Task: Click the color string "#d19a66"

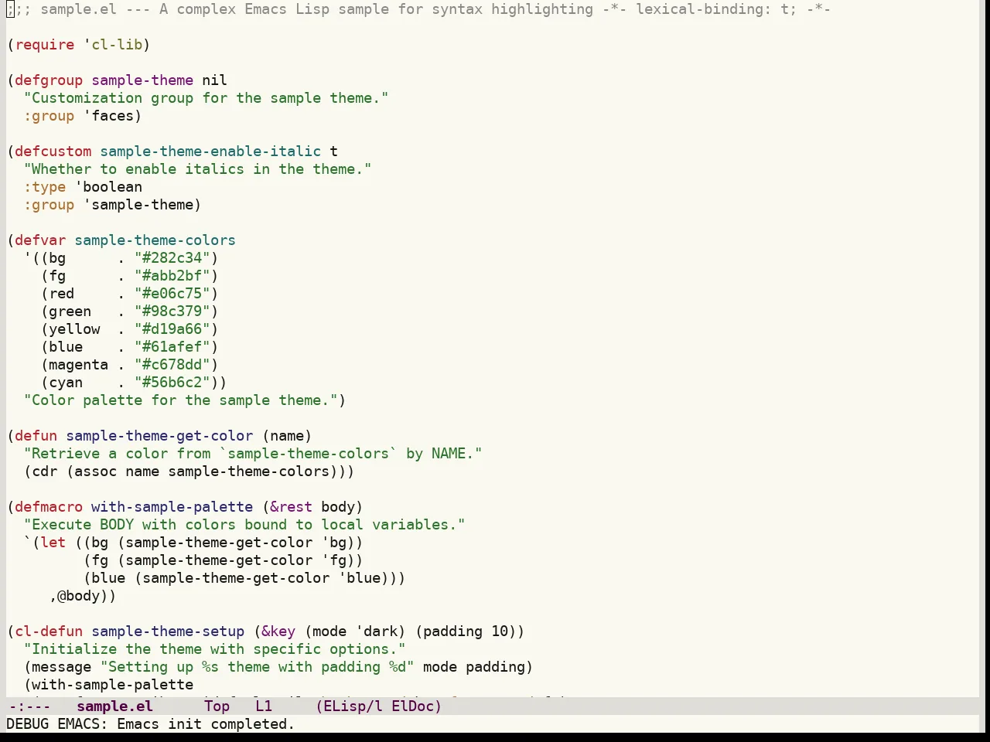Action: (172, 329)
